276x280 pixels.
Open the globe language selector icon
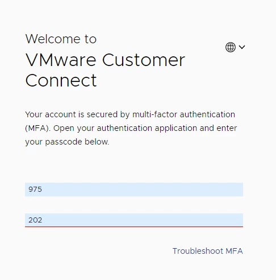coord(231,47)
